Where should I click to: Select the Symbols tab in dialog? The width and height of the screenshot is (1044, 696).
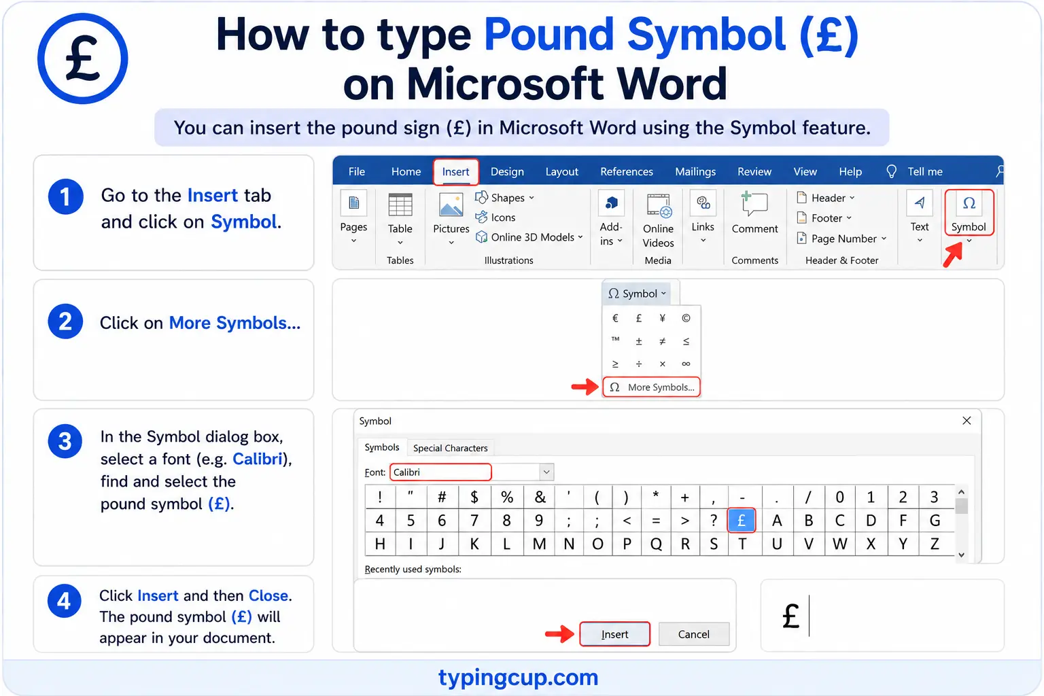click(x=382, y=447)
